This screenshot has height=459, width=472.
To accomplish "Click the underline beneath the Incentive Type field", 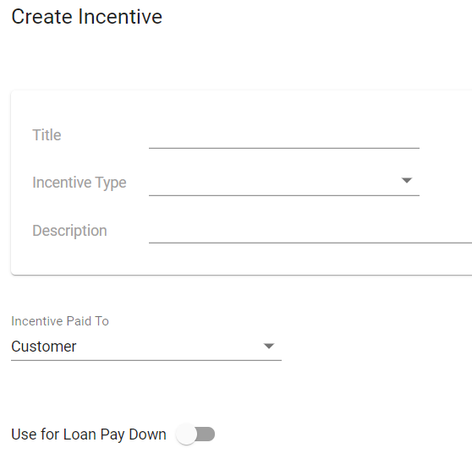I will [x=284, y=195].
